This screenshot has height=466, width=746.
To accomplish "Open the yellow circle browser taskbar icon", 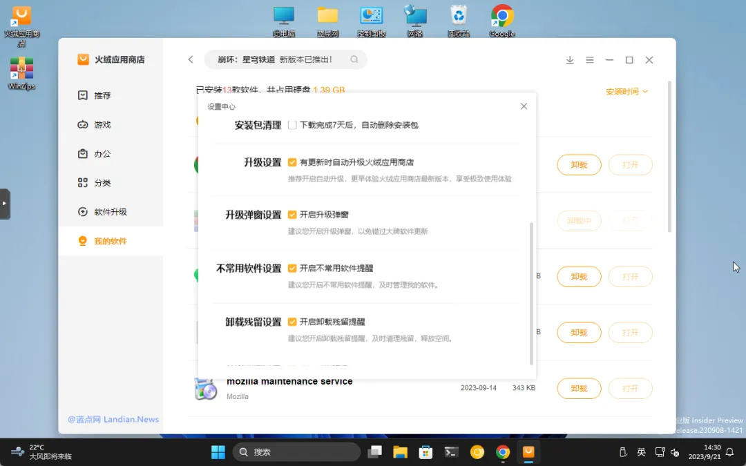I will click(477, 452).
